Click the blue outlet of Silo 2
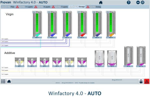The height and width of the screenshot is (104, 150). click(x=53, y=35)
